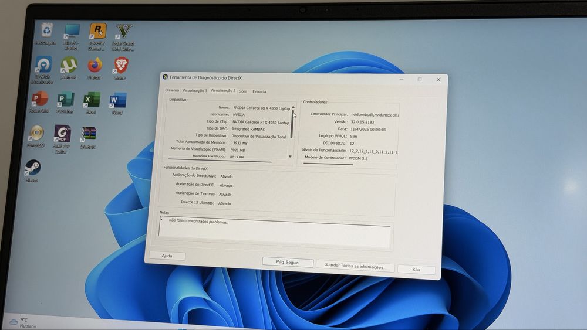Click the Fabricante value NVIDIA
The height and width of the screenshot is (330, 587).
tap(239, 115)
